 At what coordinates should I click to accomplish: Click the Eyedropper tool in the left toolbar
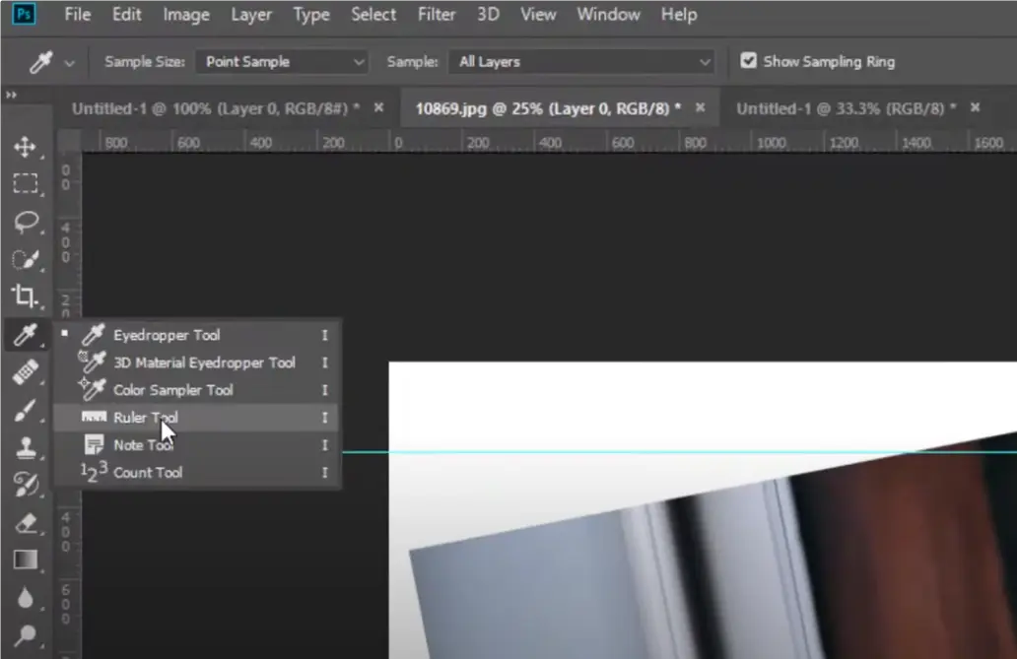pyautogui.click(x=26, y=335)
